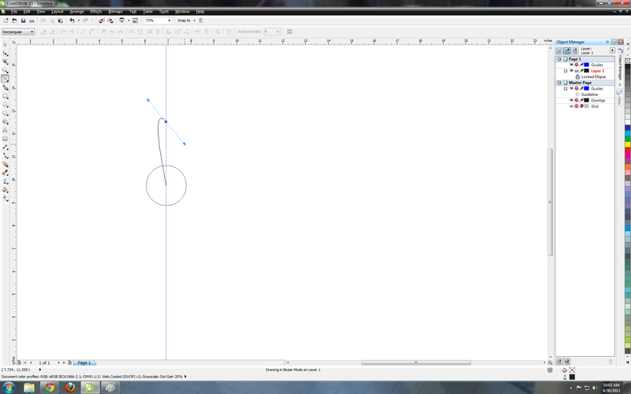Create a new document

click(x=6, y=20)
